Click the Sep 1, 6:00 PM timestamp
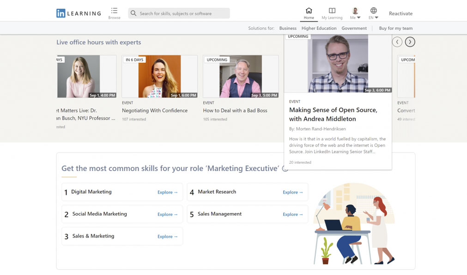 pos(183,95)
